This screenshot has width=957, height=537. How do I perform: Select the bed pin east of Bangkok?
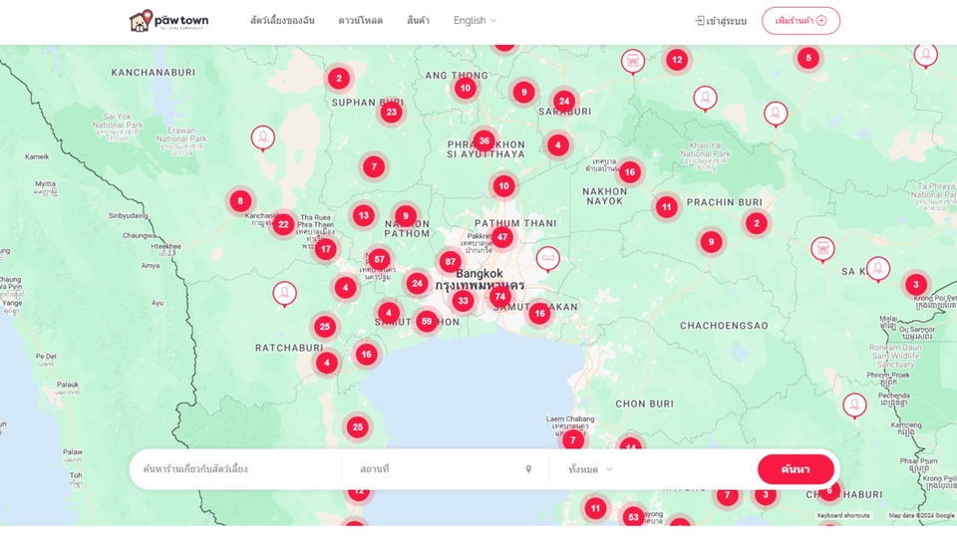[x=548, y=259]
